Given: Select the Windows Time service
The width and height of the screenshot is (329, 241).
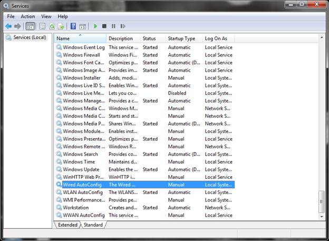Looking at the screenshot, I should pos(145,162).
